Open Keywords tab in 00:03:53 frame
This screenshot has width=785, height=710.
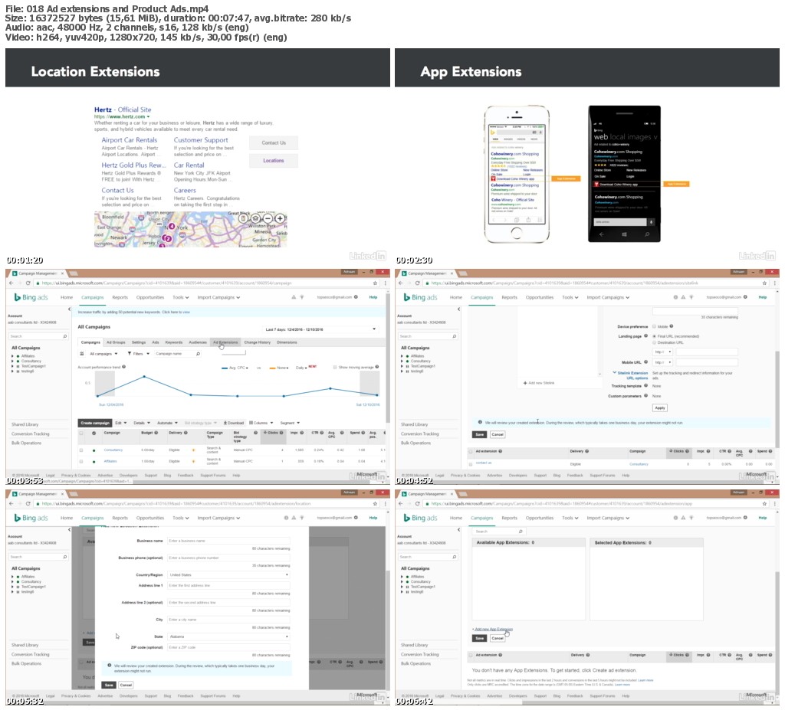point(174,342)
